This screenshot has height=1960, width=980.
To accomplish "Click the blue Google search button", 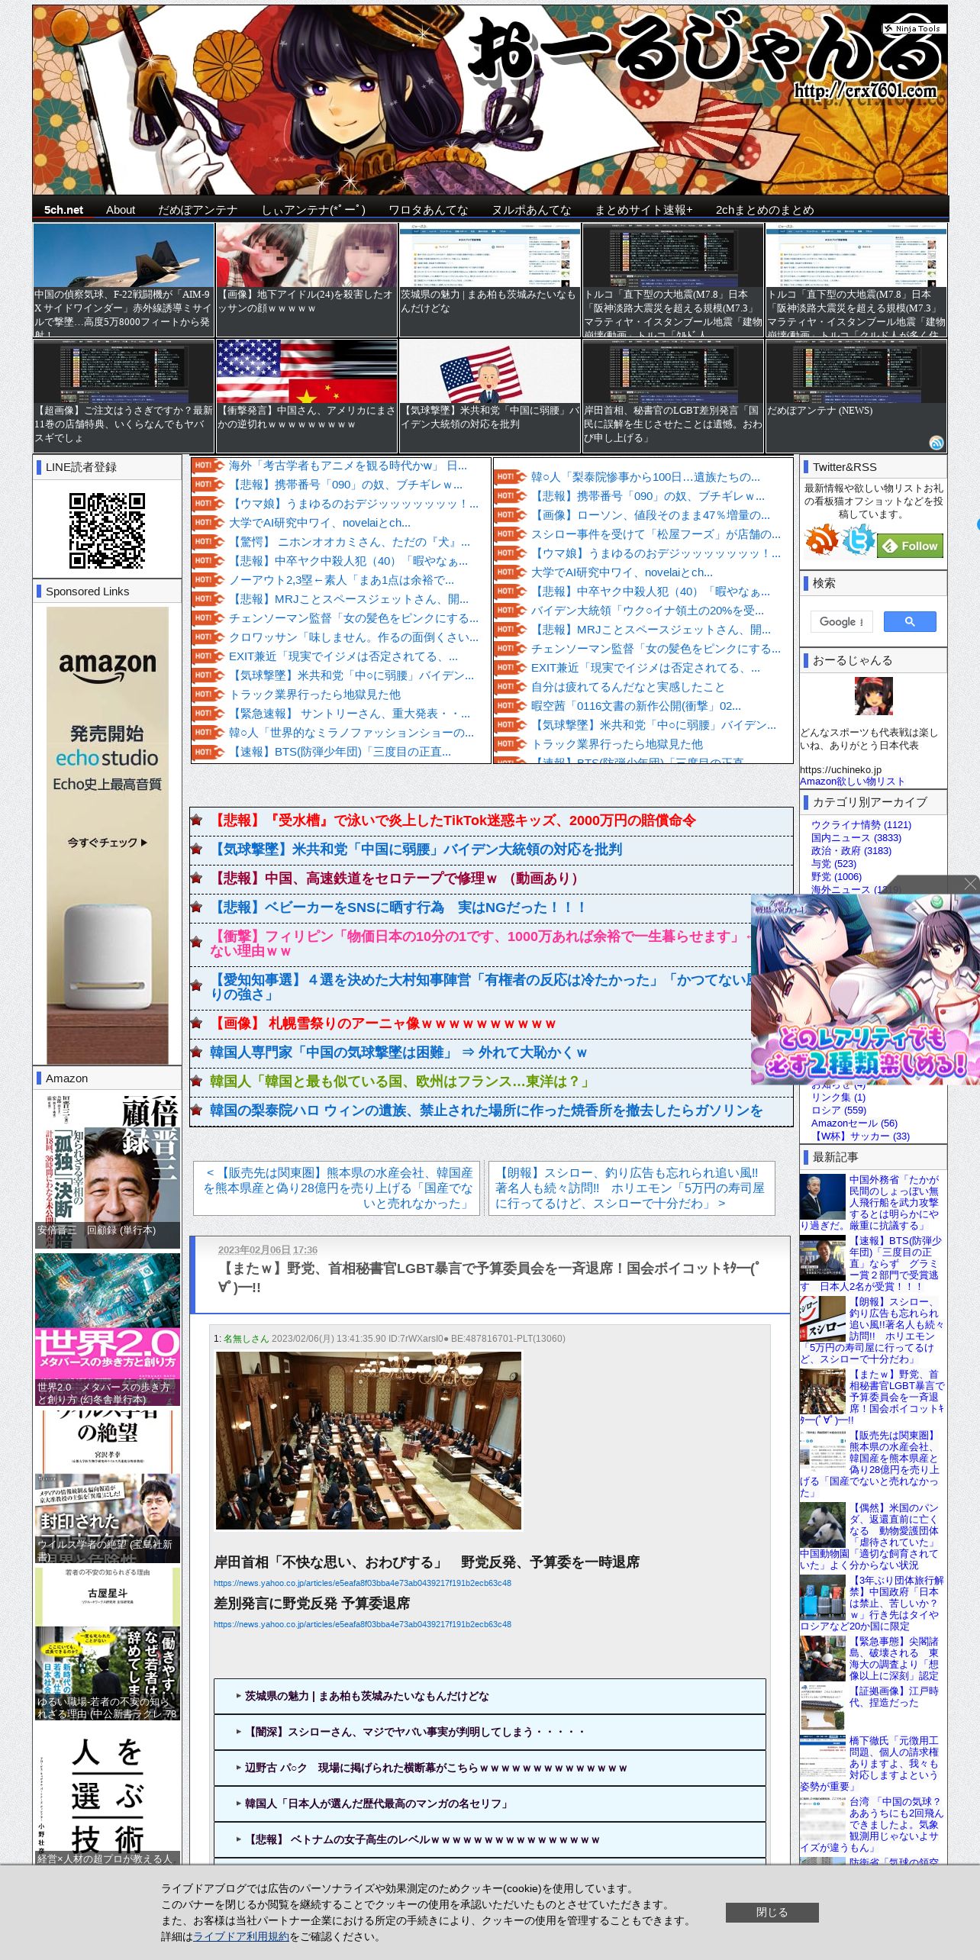I will (x=910, y=621).
